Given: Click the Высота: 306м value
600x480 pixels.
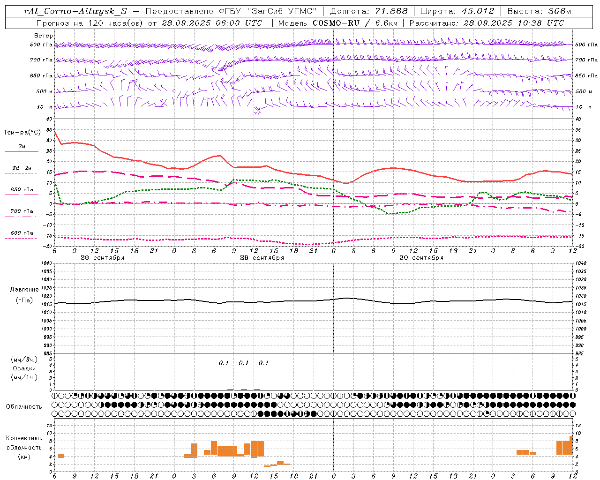Looking at the screenshot, I should pyautogui.click(x=539, y=11).
